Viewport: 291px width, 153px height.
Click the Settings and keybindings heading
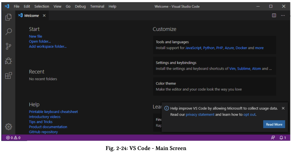coord(176,63)
